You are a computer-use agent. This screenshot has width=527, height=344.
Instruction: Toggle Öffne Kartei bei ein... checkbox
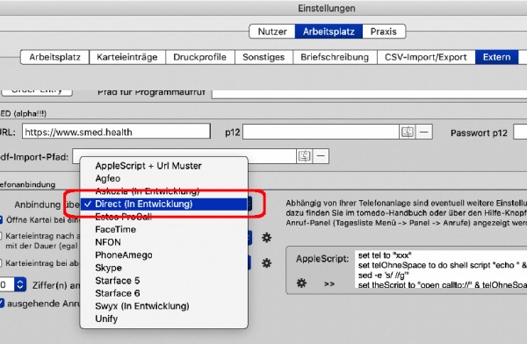coord(1,220)
